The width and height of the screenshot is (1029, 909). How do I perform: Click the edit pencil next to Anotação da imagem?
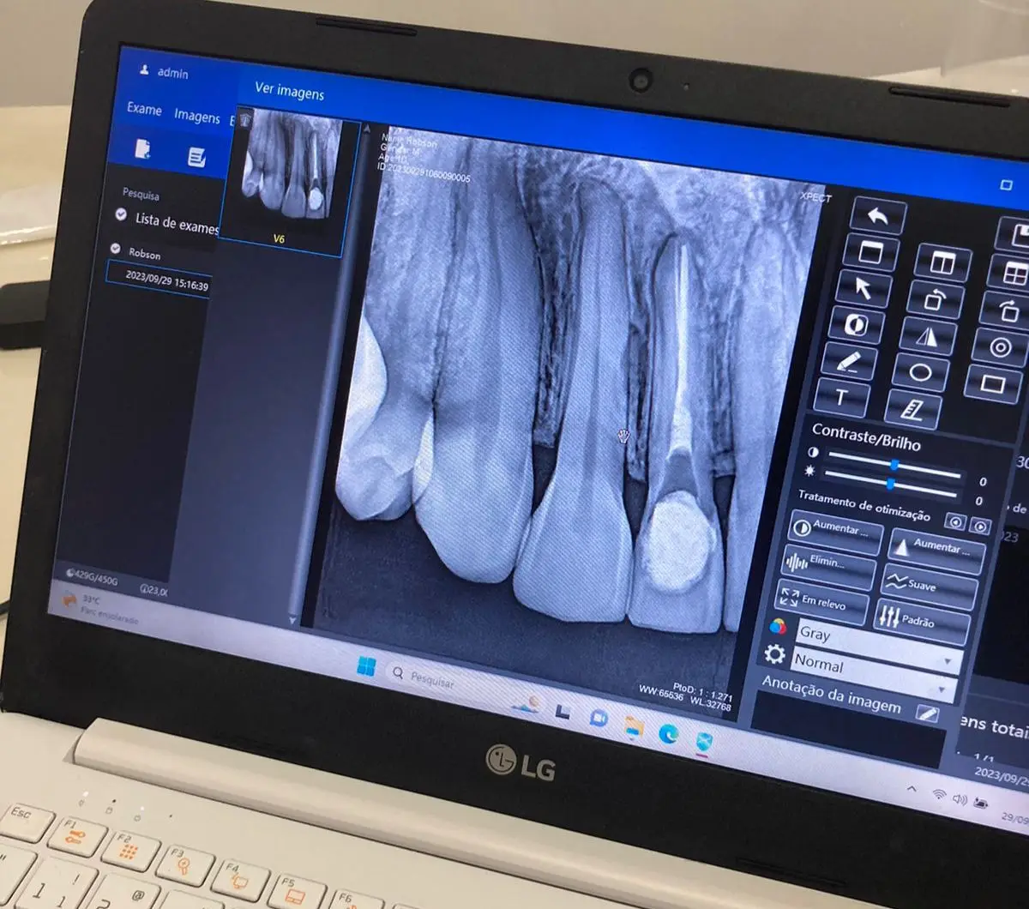click(926, 713)
